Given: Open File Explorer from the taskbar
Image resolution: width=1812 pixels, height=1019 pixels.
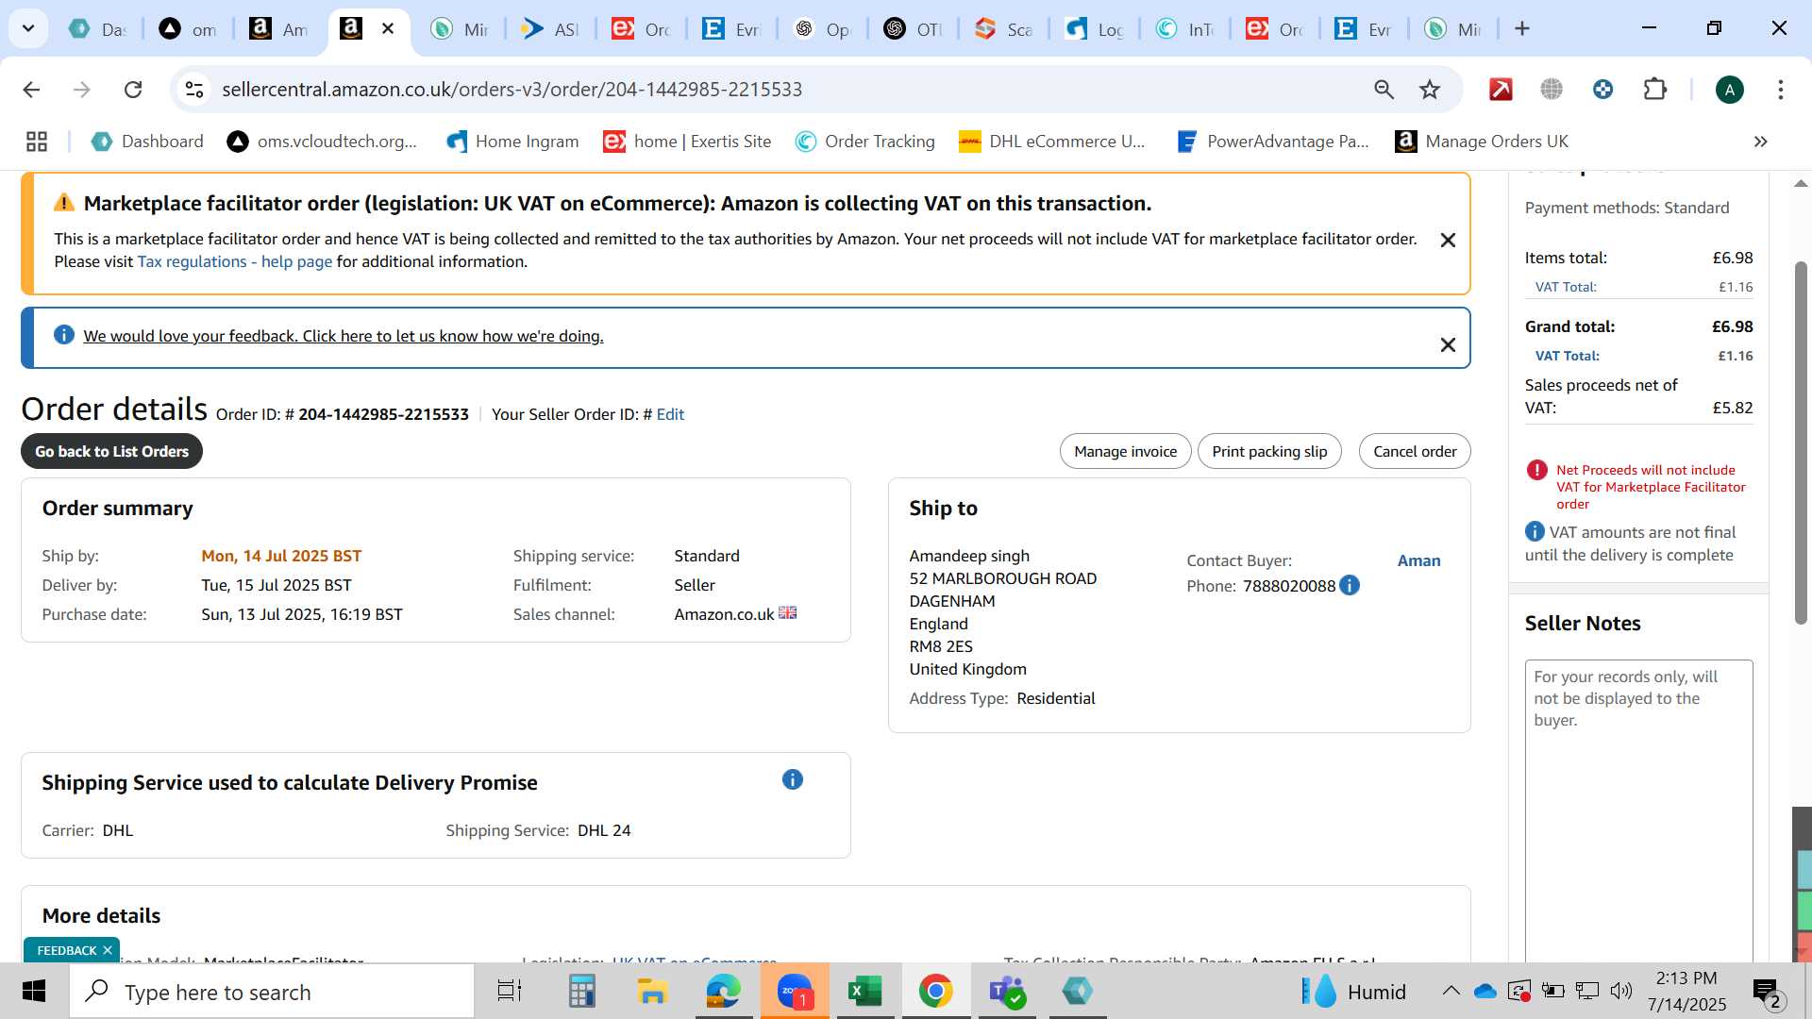Looking at the screenshot, I should point(651,992).
